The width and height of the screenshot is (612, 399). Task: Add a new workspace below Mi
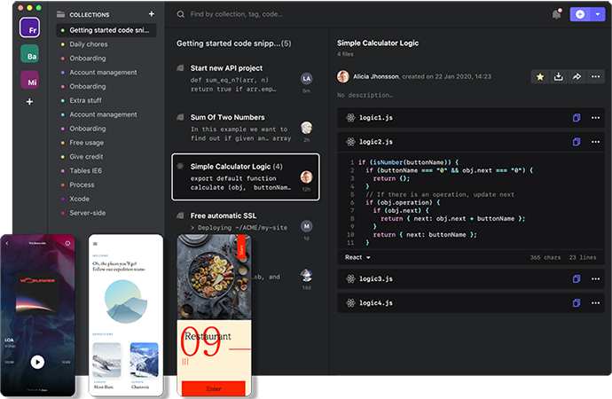[x=29, y=102]
